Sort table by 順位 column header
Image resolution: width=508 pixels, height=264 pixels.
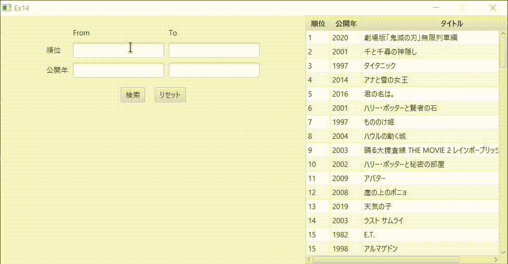pos(318,23)
